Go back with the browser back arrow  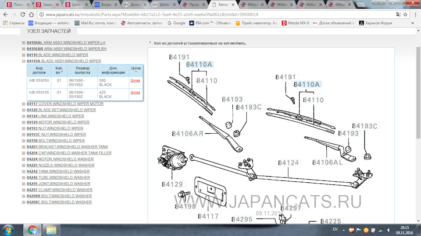[x=6, y=14]
